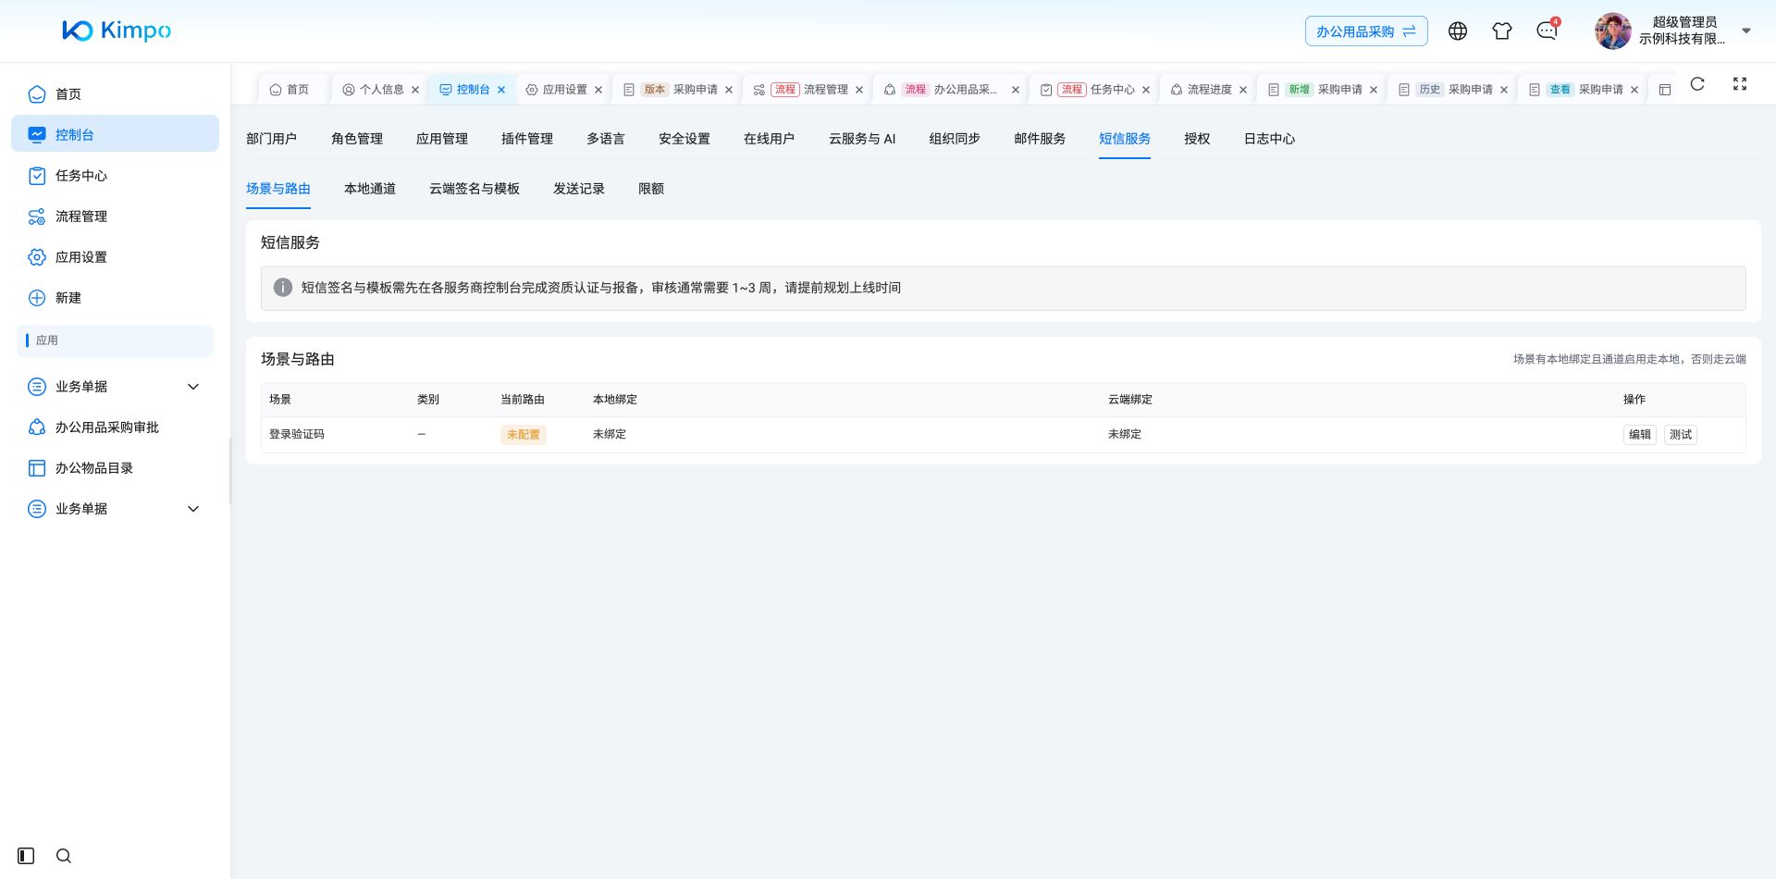
Task: Close the 流程进度 tab
Action: point(1243,90)
